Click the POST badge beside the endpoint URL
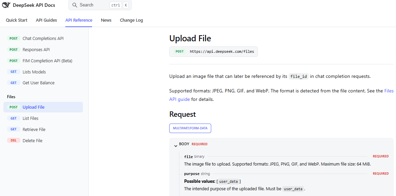396x196 pixels. pyautogui.click(x=180, y=51)
